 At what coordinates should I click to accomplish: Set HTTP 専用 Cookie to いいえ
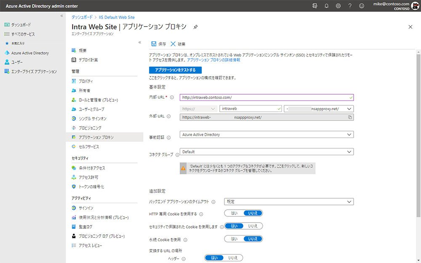[253, 213]
